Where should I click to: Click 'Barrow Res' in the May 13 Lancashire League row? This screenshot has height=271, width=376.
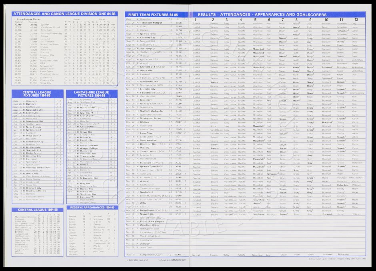pos(86,189)
